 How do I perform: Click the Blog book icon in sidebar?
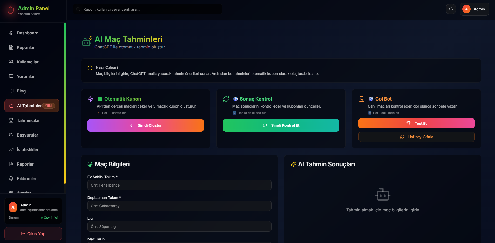pos(11,91)
